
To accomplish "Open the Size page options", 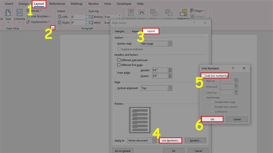I will [8, 16].
